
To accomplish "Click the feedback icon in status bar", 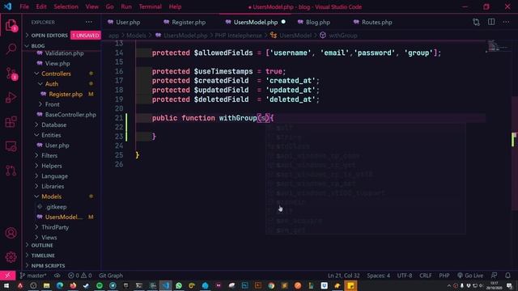I will tap(495, 275).
